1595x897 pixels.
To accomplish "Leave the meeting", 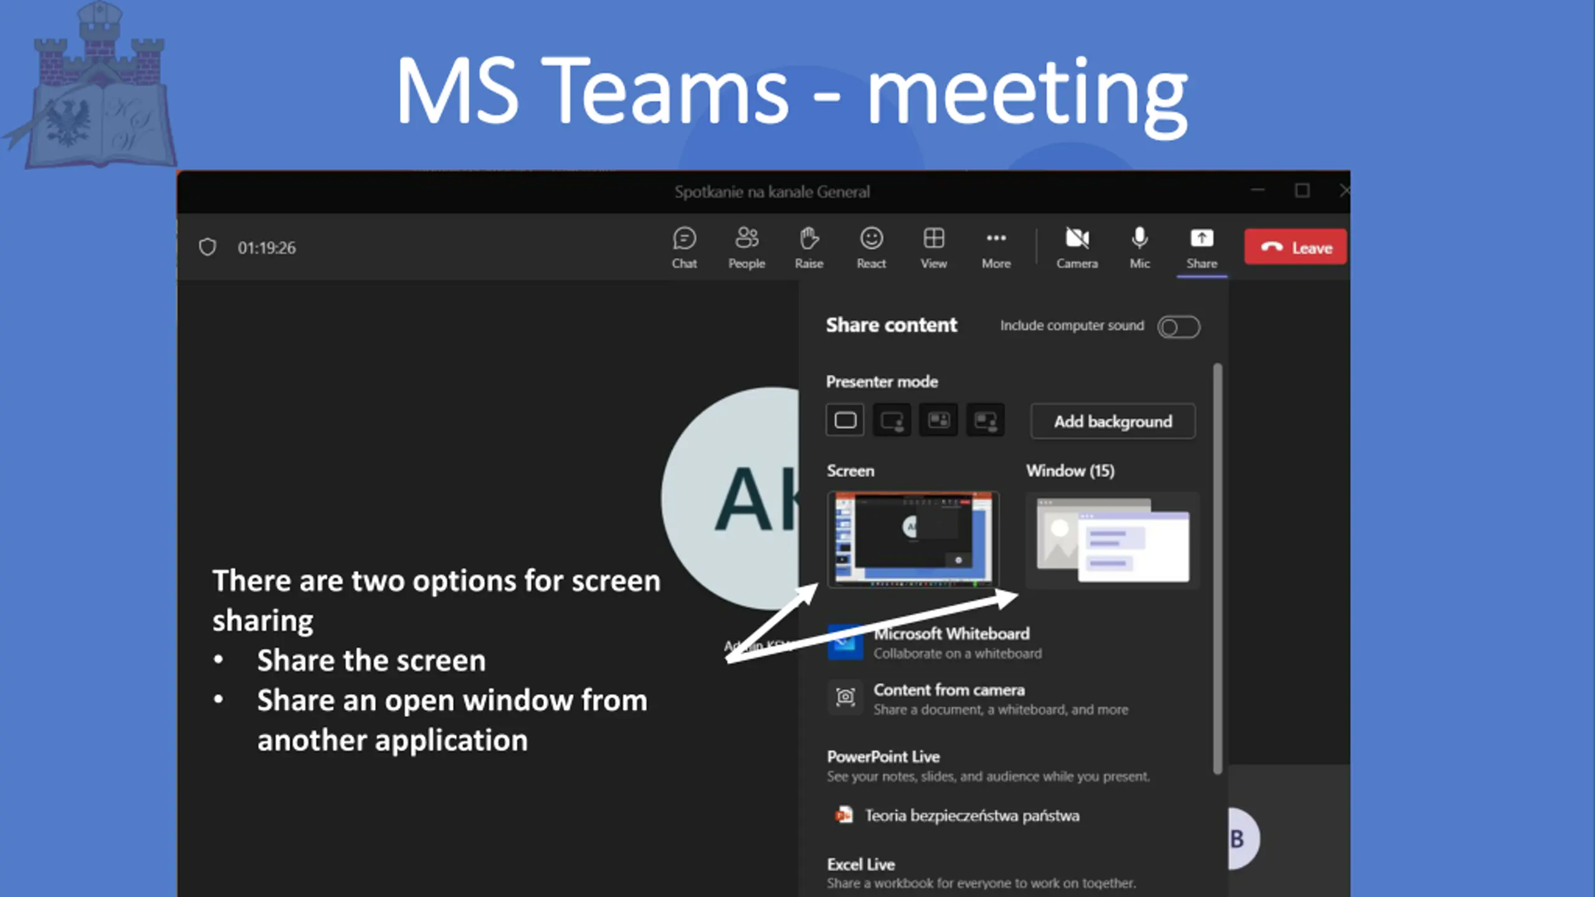I will point(1295,247).
